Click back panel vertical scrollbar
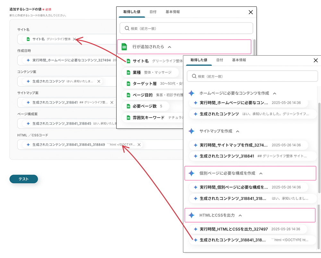The height and width of the screenshot is (258, 321). [255, 47]
